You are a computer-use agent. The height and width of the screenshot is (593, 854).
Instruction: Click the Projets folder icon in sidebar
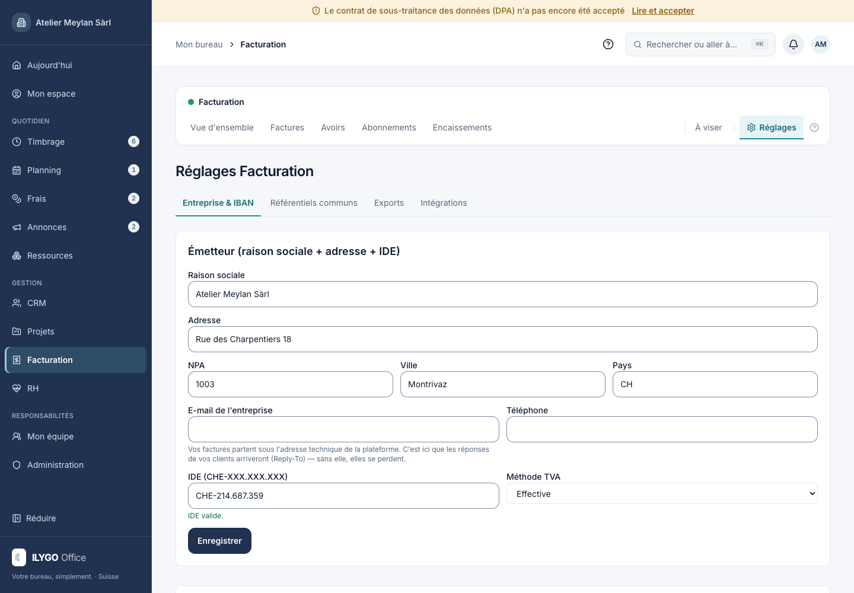coord(17,331)
